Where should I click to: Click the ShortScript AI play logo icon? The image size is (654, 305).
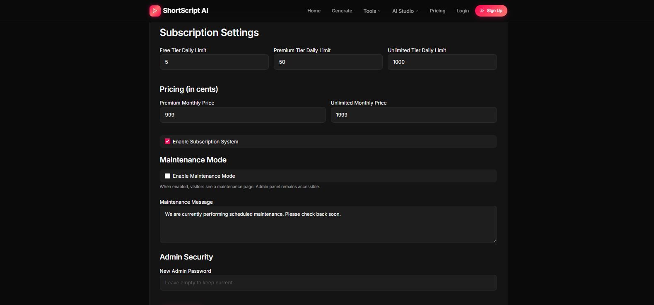[155, 11]
